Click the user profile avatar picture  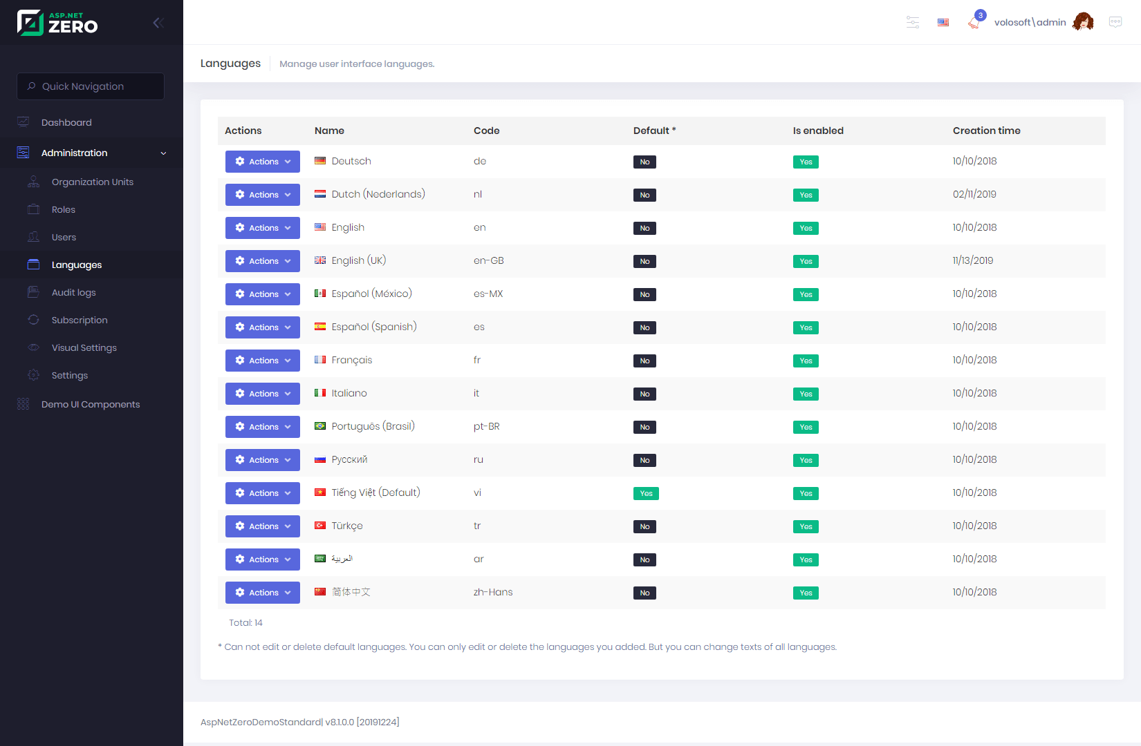pos(1083,22)
